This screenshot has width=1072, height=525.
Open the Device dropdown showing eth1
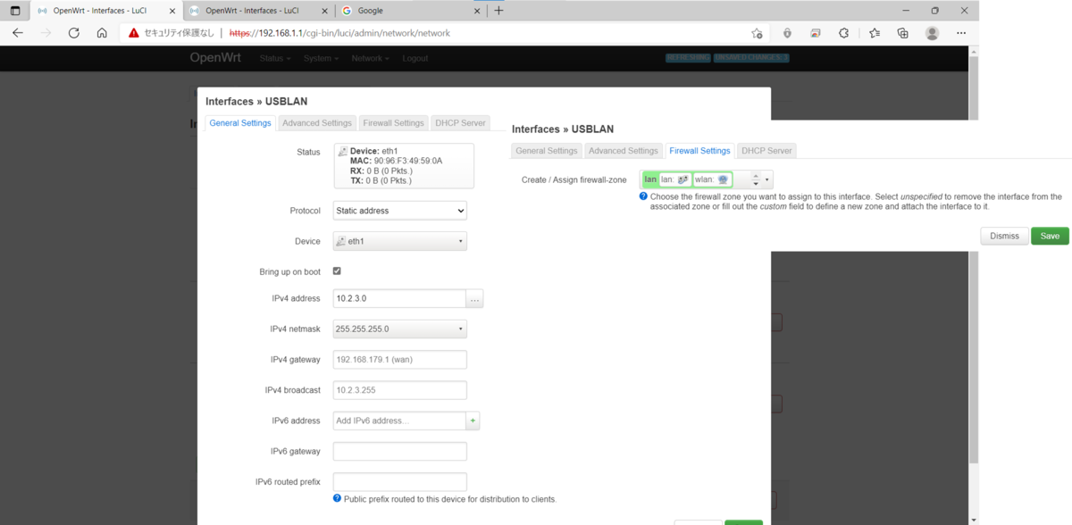pos(399,241)
